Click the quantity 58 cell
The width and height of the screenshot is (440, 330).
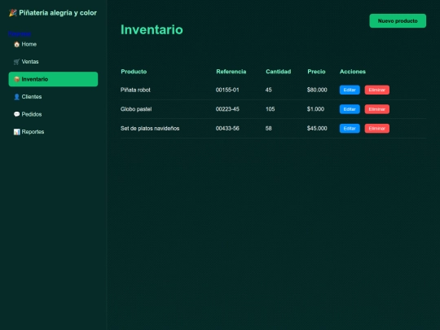click(x=269, y=128)
